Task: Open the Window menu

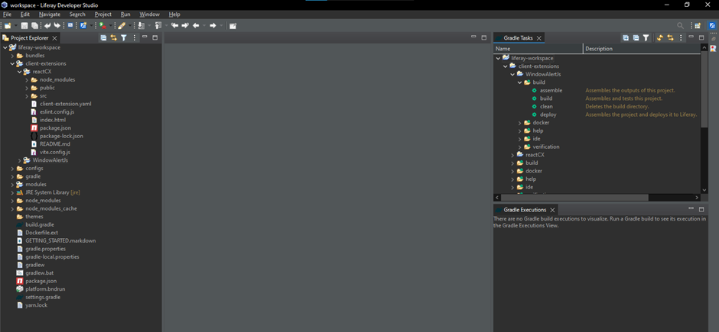Action: click(149, 15)
